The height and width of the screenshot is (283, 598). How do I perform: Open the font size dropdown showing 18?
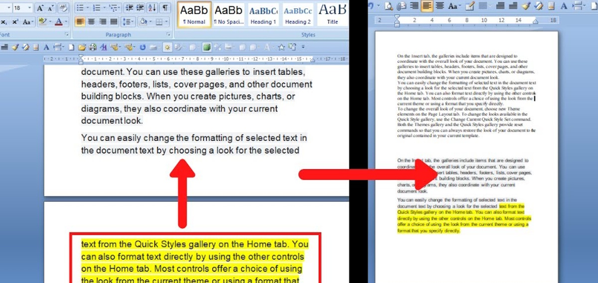point(22,8)
